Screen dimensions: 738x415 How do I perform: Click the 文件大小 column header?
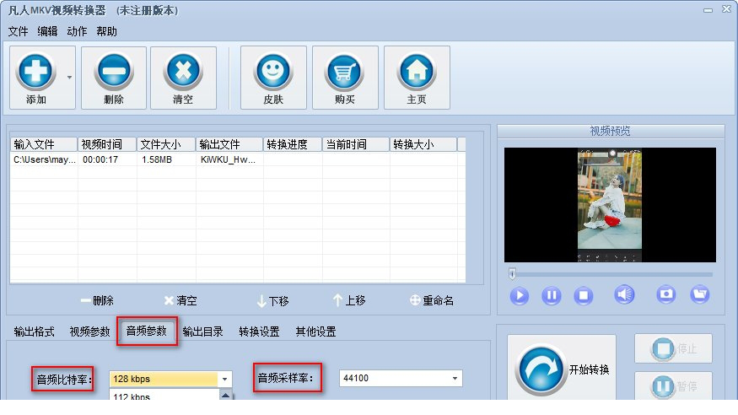tap(166, 144)
